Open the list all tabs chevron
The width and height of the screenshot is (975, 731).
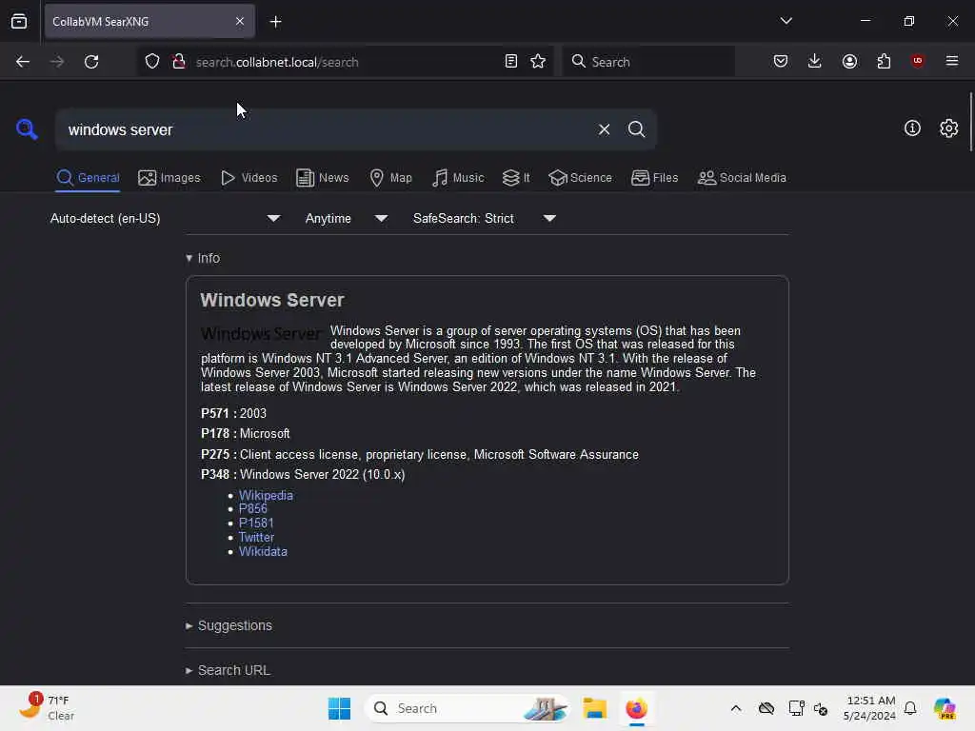pos(786,21)
